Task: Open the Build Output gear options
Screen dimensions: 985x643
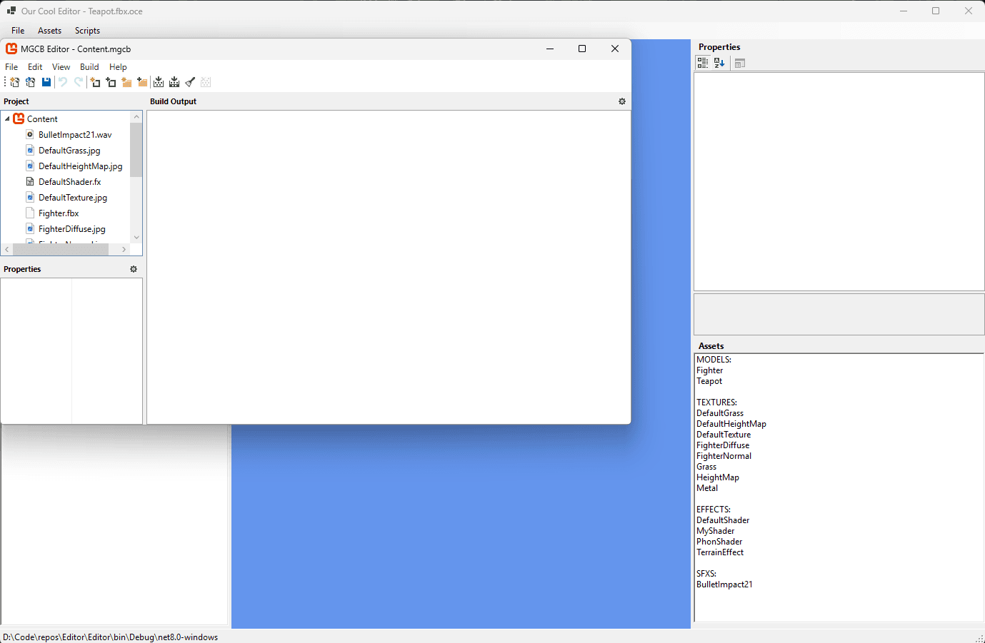Action: pos(622,101)
